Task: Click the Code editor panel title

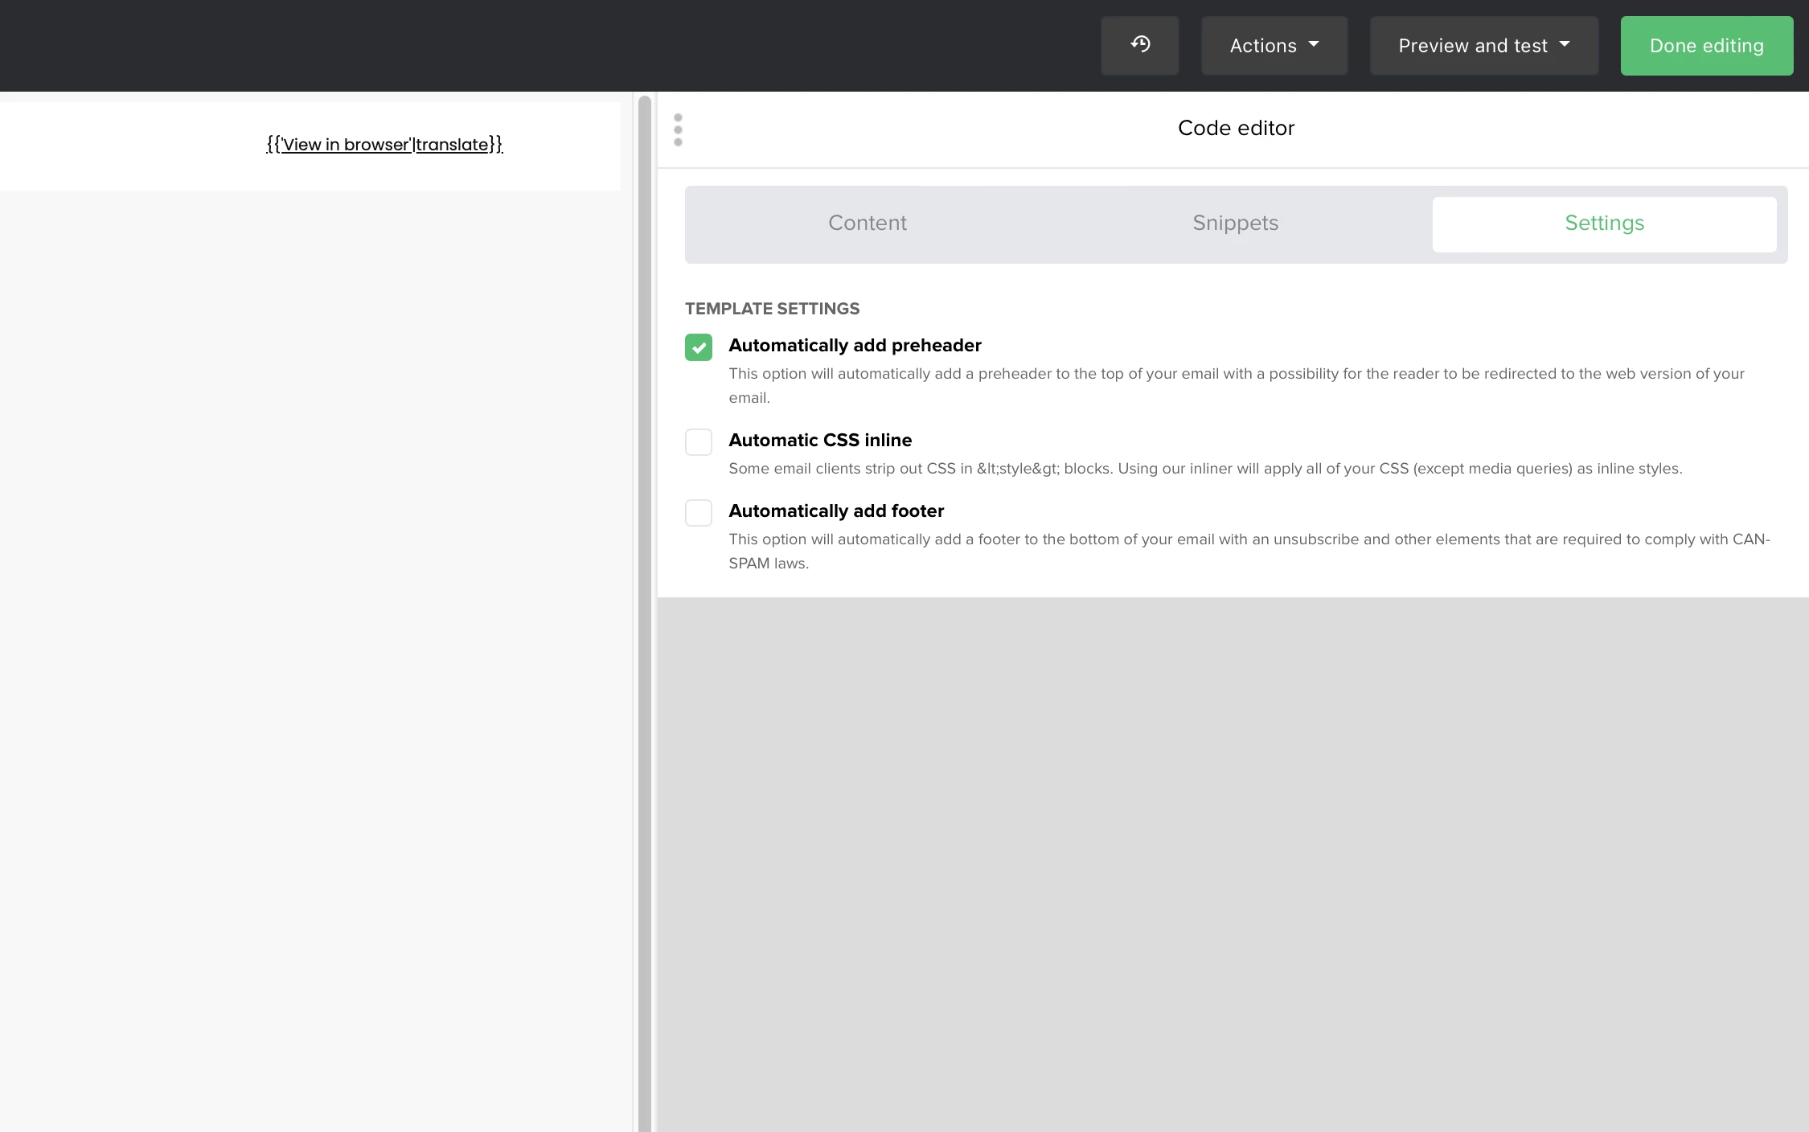Action: point(1235,129)
